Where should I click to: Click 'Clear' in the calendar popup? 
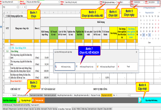(150, 42)
